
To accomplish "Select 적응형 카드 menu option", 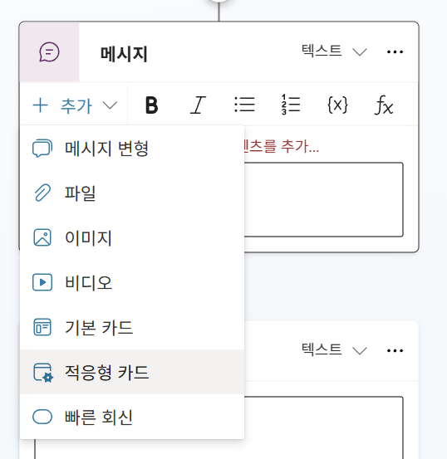I will [x=132, y=372].
